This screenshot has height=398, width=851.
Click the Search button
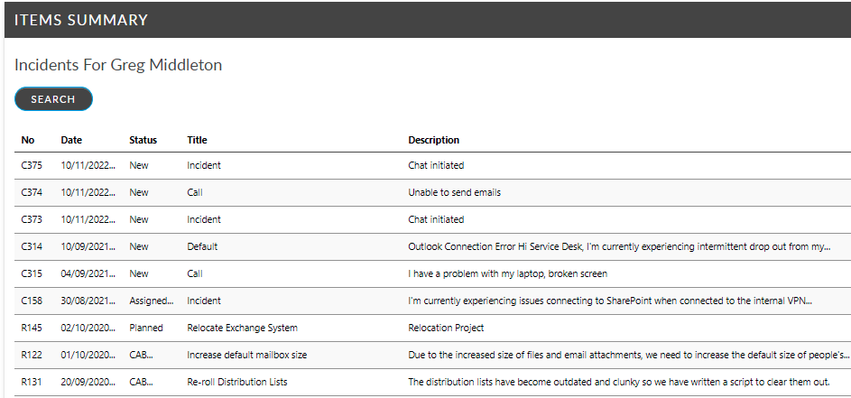click(x=53, y=99)
